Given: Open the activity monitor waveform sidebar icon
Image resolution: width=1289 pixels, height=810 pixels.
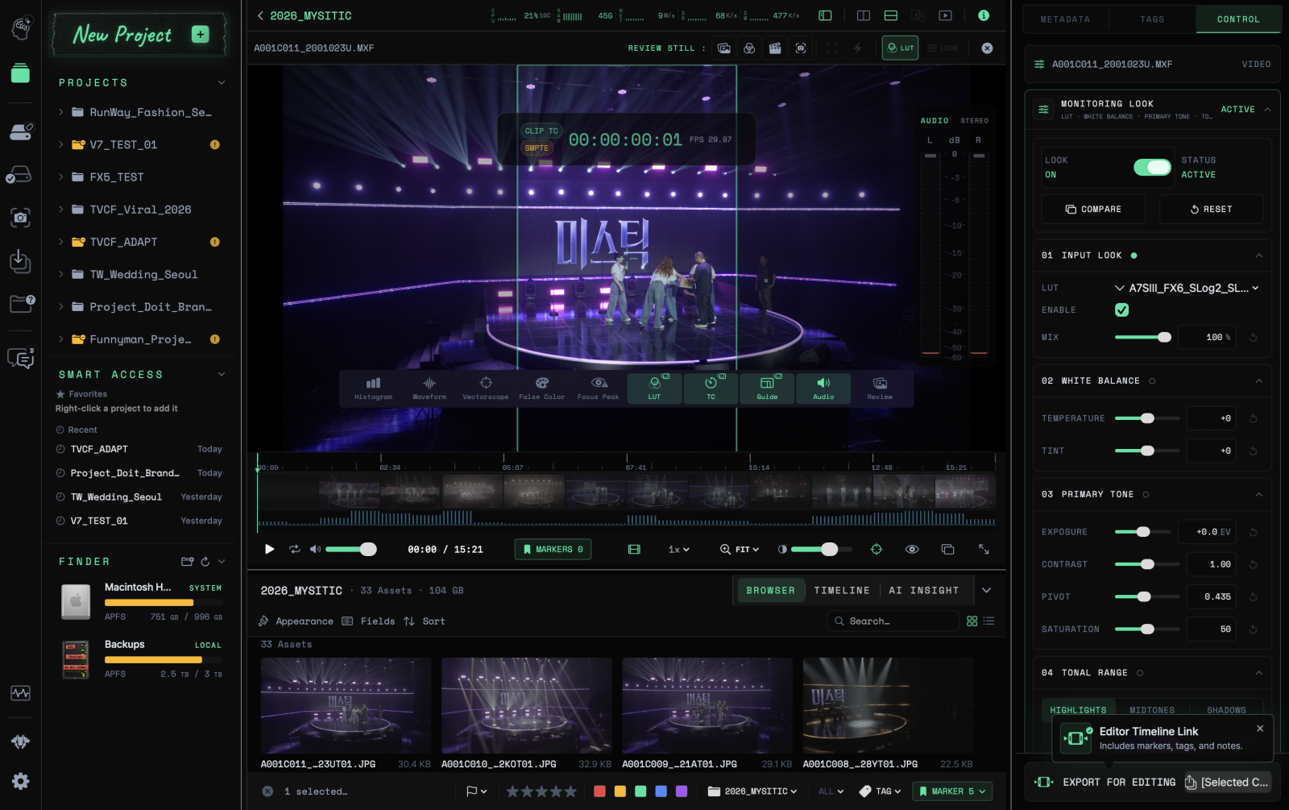Looking at the screenshot, I should pyautogui.click(x=21, y=693).
